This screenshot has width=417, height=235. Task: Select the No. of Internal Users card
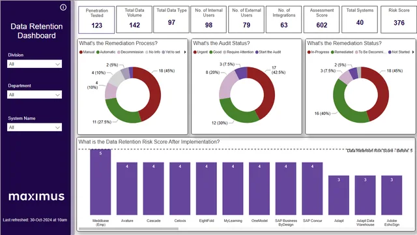coord(208,20)
